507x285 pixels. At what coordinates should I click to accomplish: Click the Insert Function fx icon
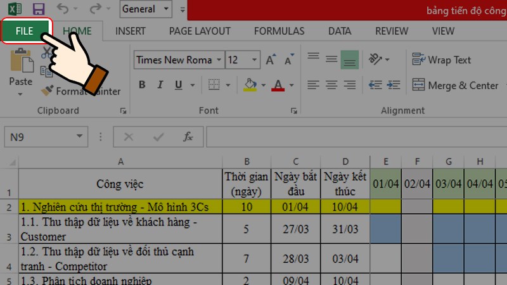pos(188,136)
